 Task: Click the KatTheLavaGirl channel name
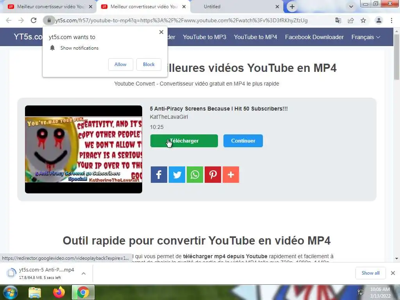169,117
